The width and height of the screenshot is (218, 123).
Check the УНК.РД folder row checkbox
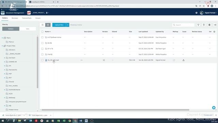coord(42,54)
